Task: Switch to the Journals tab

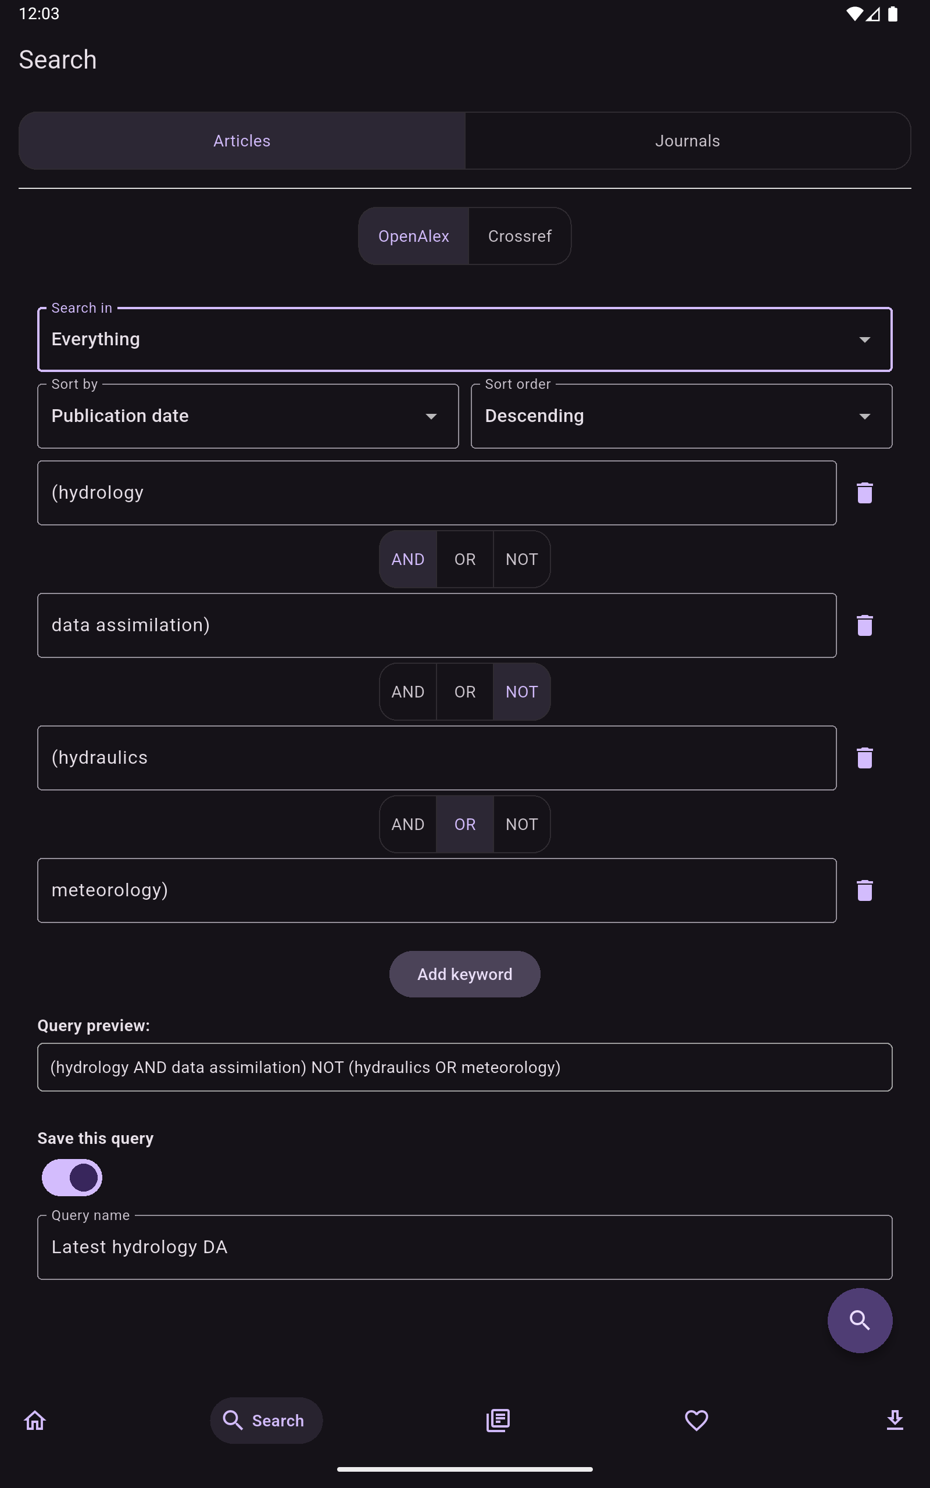Action: point(687,141)
